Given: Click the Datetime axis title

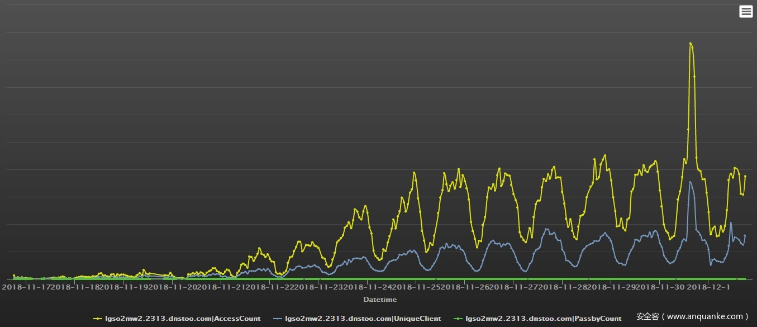Looking at the screenshot, I should pyautogui.click(x=380, y=300).
